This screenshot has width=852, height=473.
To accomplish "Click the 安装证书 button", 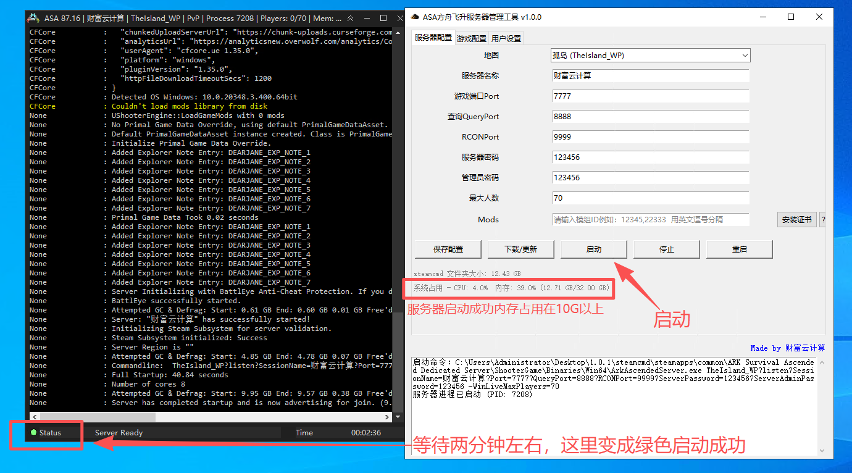I will coord(796,220).
